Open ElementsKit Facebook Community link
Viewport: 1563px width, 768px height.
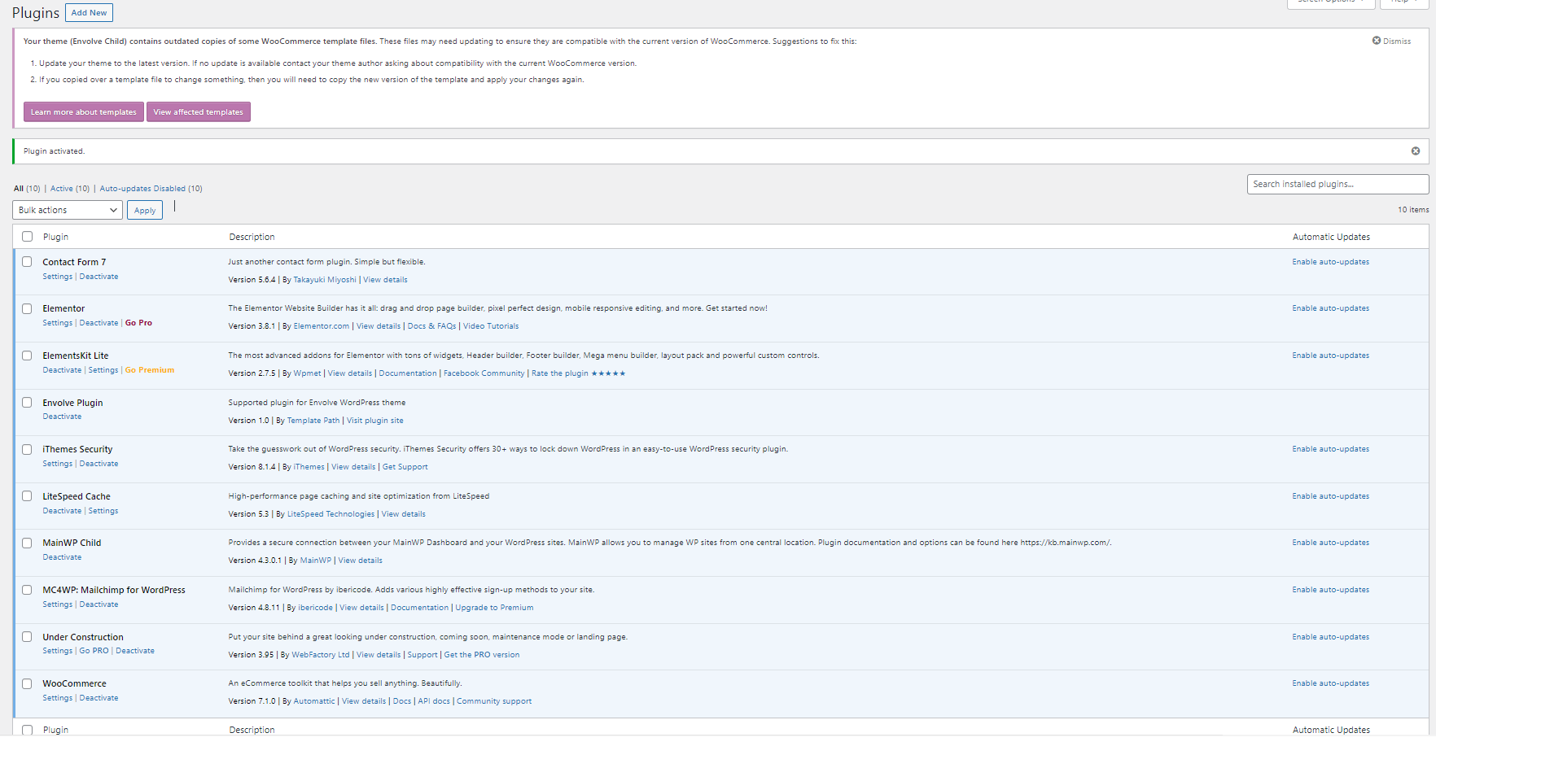point(484,373)
